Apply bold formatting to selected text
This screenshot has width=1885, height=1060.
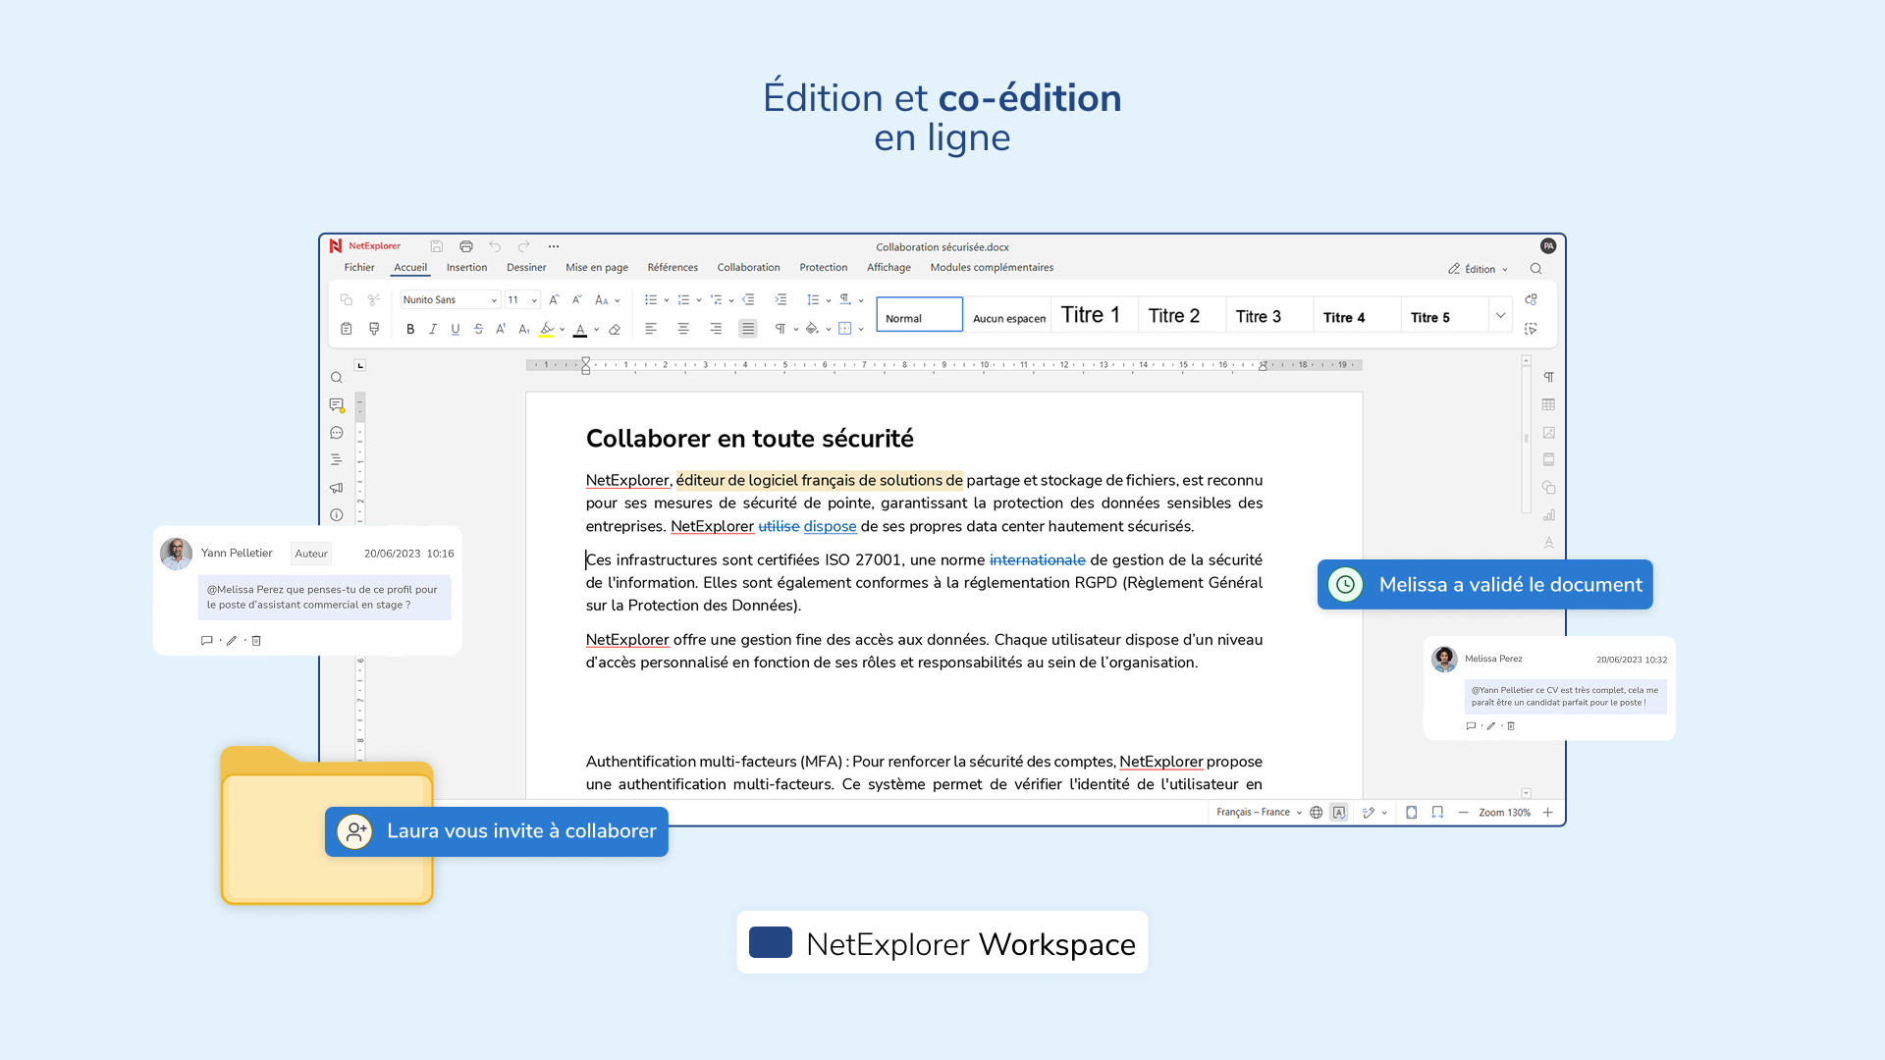410,329
